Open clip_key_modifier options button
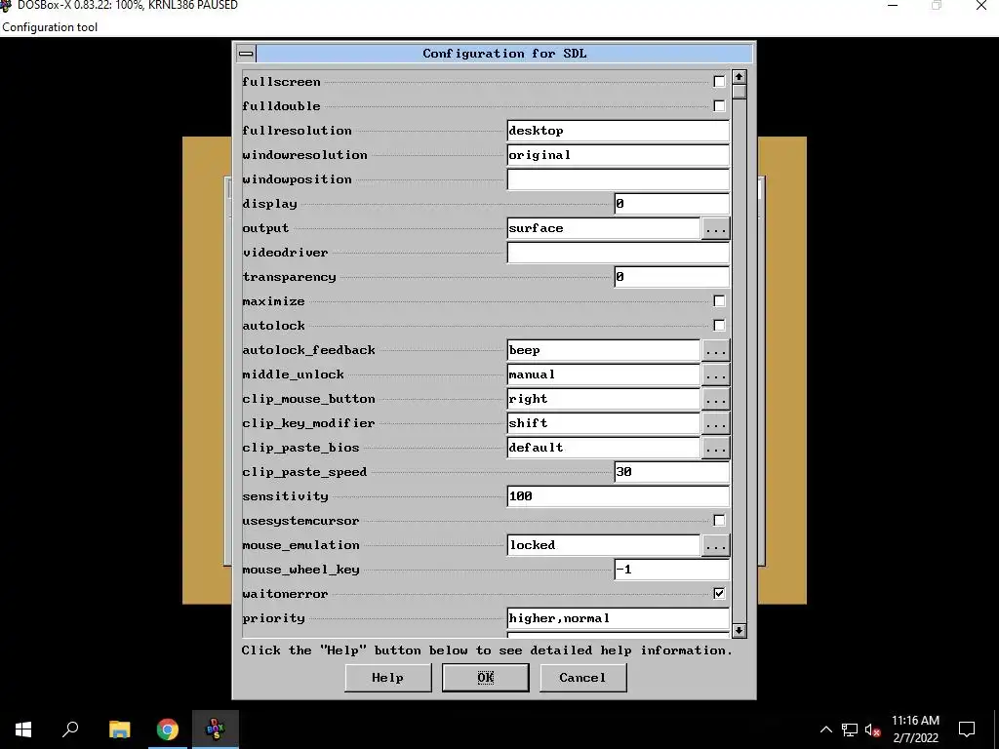Viewport: 999px width, 749px height. coord(715,423)
